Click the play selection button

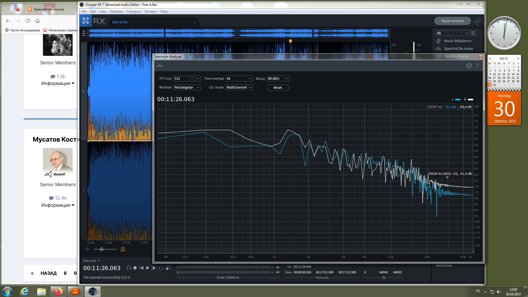pos(154,268)
